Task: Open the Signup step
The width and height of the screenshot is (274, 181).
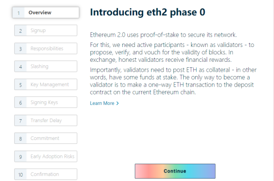Action: pos(46,31)
